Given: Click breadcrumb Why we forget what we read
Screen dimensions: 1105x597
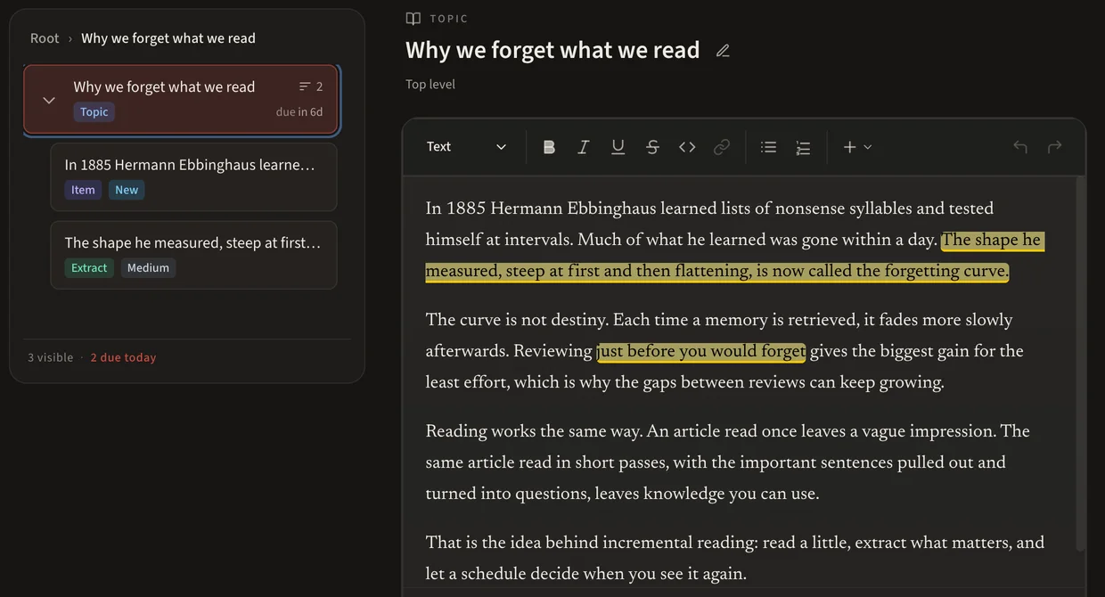Looking at the screenshot, I should pyautogui.click(x=168, y=38).
